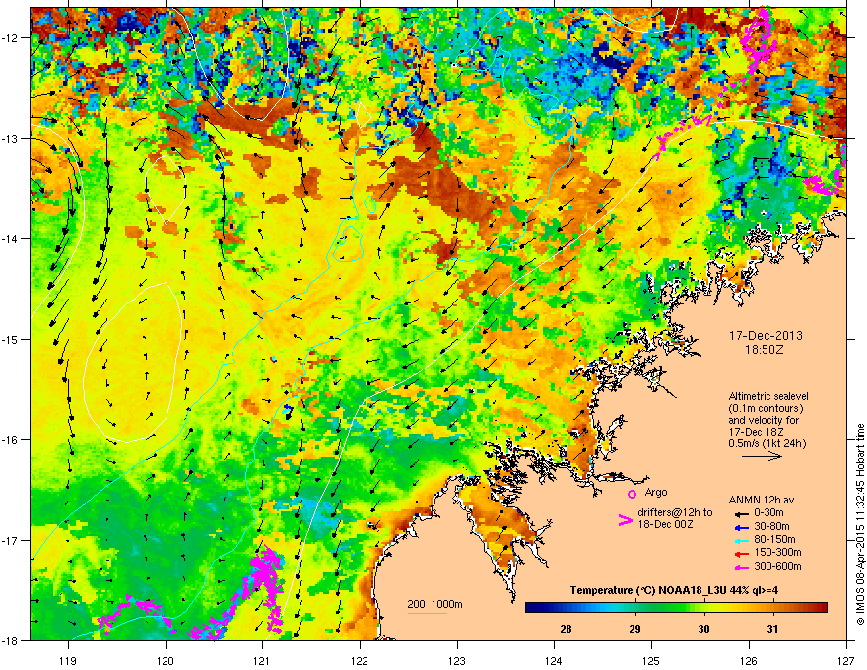Click the '120' longitude axis label

(166, 660)
